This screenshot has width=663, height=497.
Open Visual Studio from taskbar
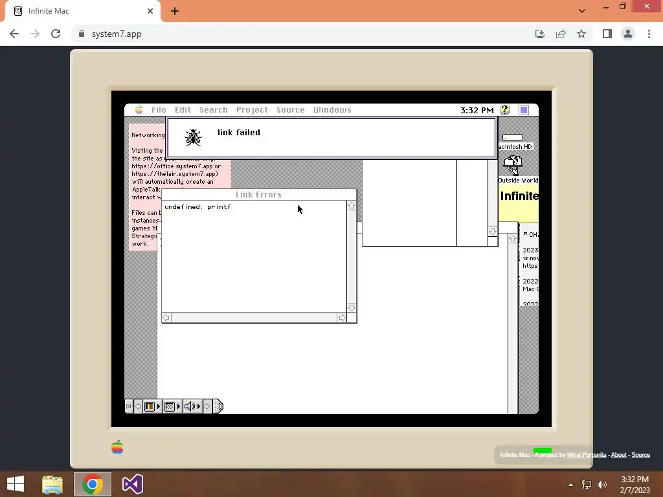[x=132, y=484]
